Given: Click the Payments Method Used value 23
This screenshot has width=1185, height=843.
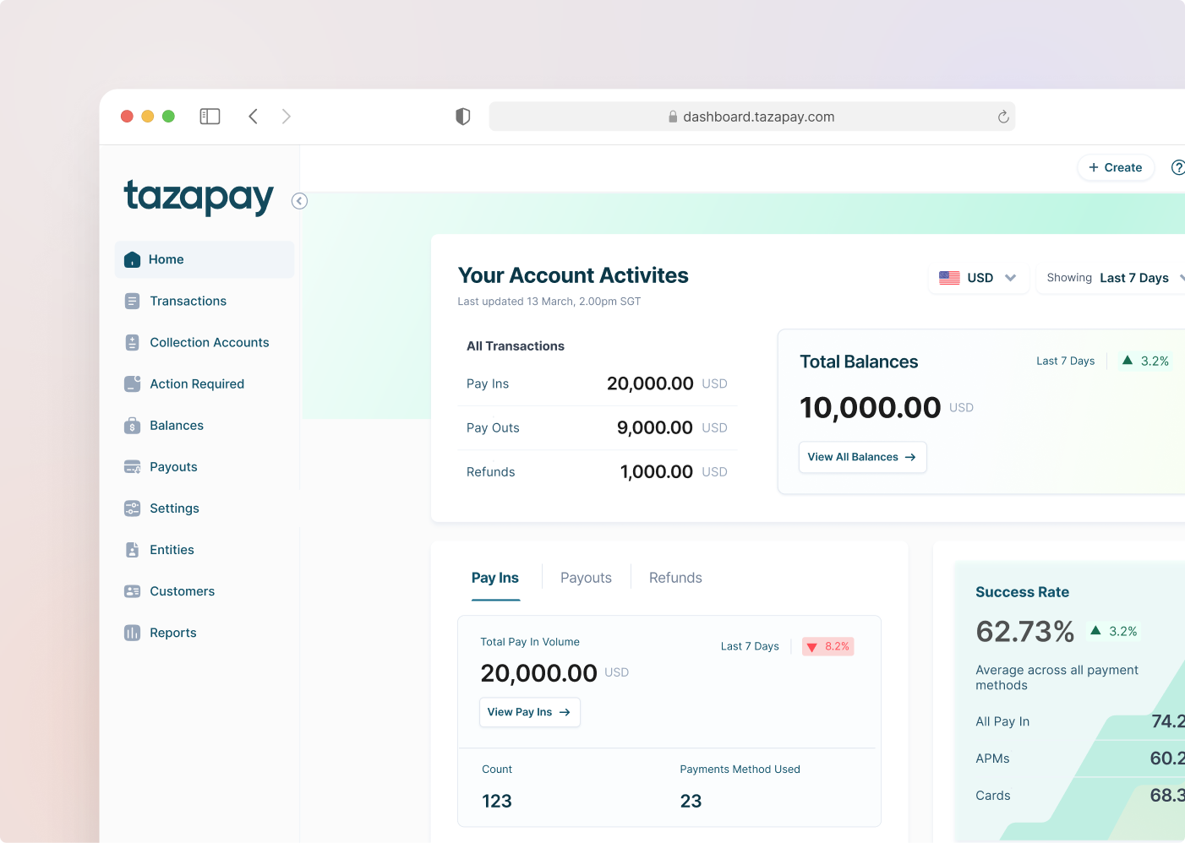Looking at the screenshot, I should tap(691, 801).
